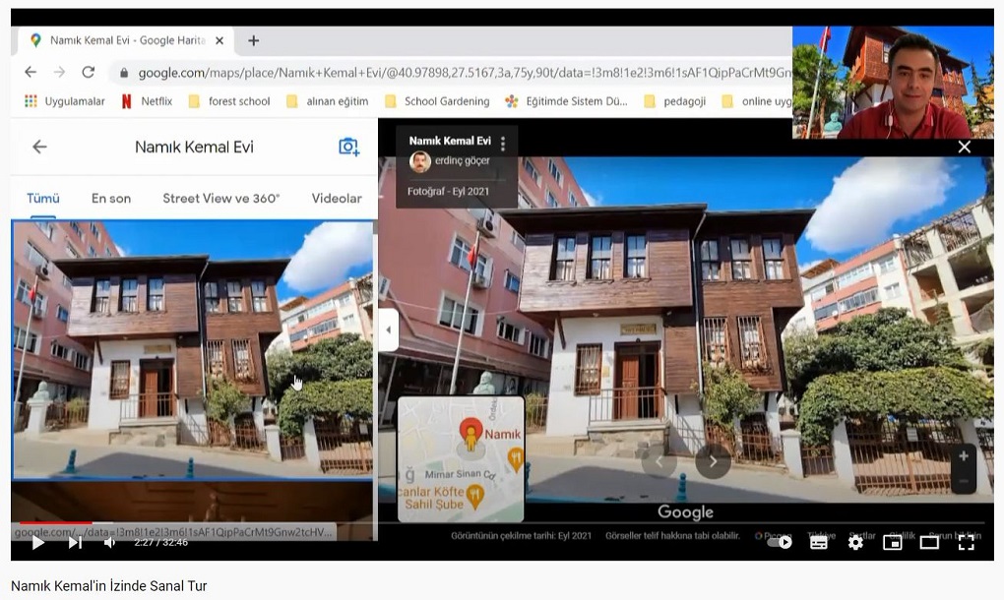Add a photo with camera icon
The image size is (1004, 600).
coord(349,148)
